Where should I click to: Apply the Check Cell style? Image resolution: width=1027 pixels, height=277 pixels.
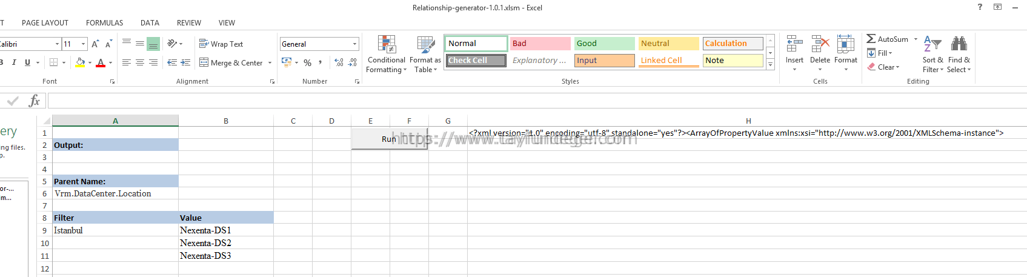pos(476,61)
